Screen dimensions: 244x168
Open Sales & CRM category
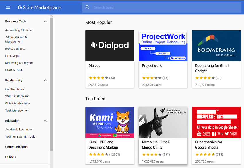[x=13, y=70]
